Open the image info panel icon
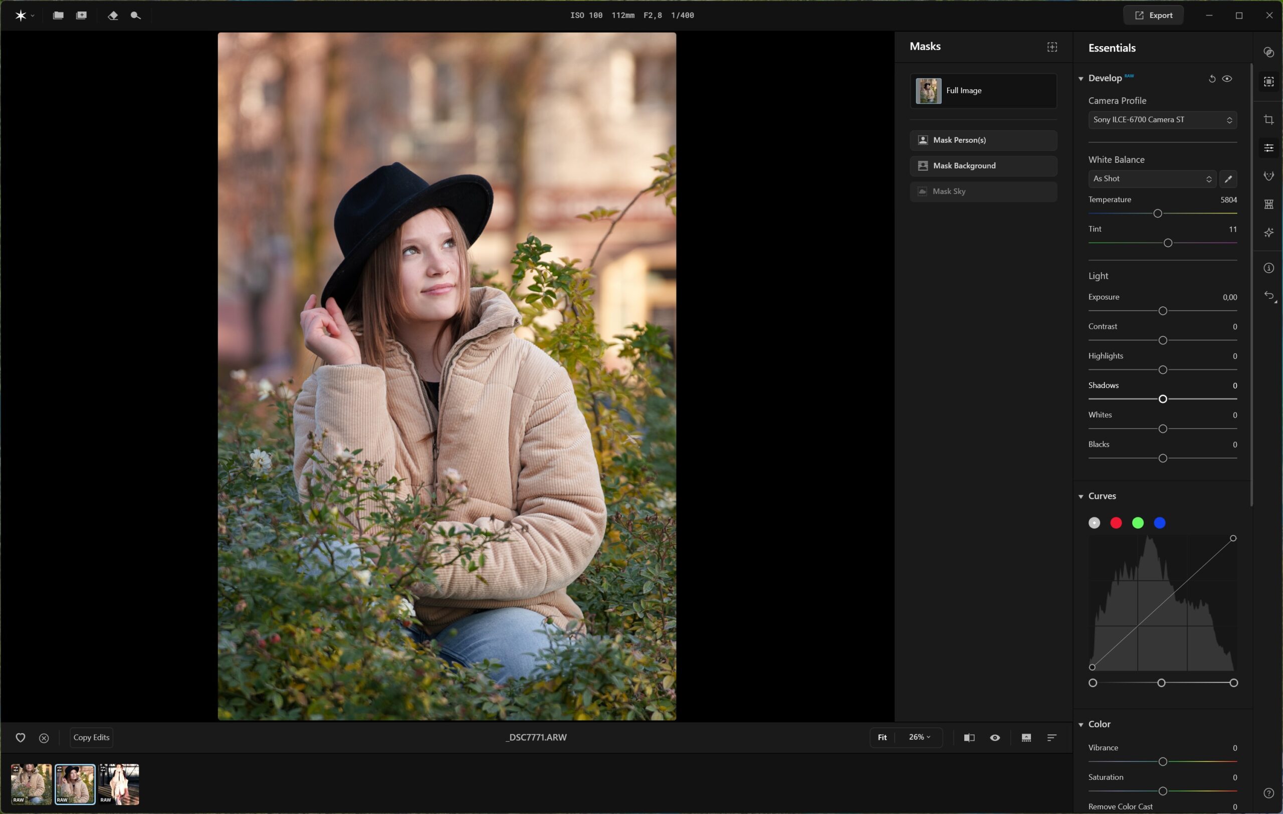 (x=1268, y=268)
